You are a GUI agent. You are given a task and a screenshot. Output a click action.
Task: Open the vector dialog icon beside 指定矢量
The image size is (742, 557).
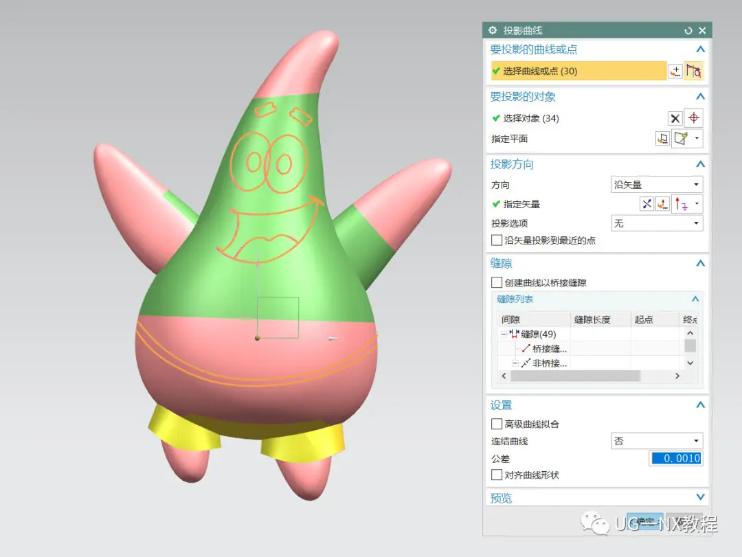(662, 204)
